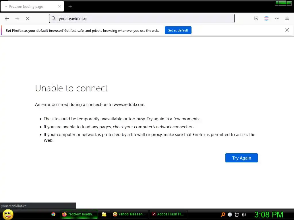Viewport: 294px width, 220px height.
Task: Close the Problem loading page tab
Action: point(59,6)
